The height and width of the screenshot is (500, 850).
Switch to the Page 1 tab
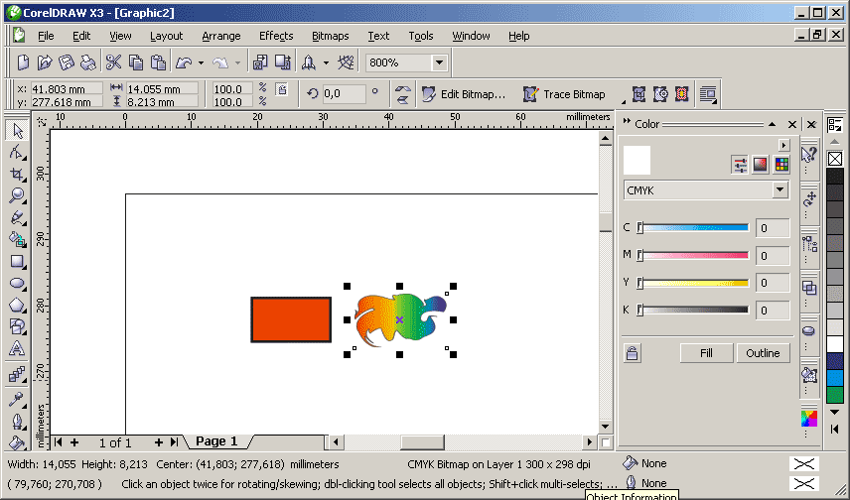tap(216, 441)
